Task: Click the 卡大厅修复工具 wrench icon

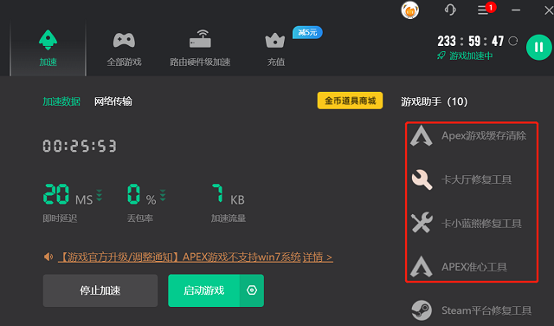Action: click(422, 179)
